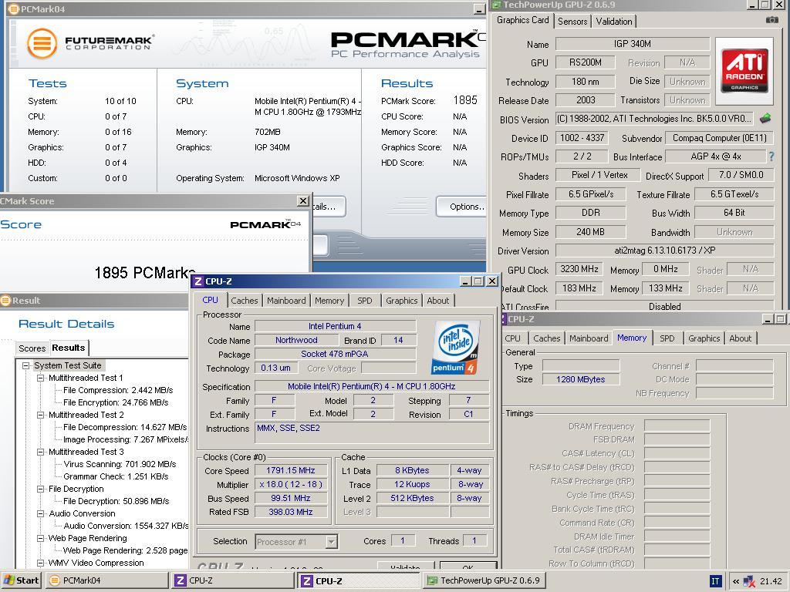Viewport: 790px width, 592px height.
Task: Open CPU tab in the back CPU-Z window
Action: (512, 339)
